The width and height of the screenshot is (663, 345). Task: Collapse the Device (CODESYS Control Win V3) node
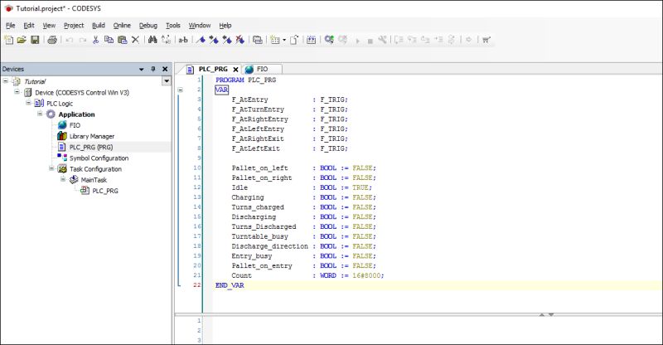tap(17, 91)
